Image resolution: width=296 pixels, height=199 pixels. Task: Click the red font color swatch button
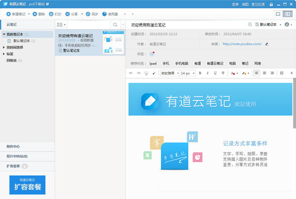[233, 73]
